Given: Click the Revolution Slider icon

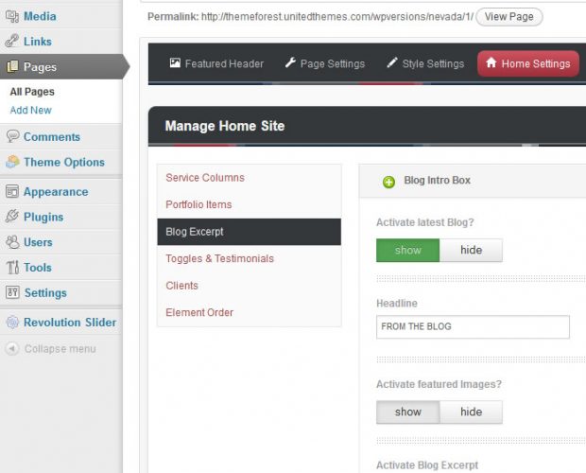Looking at the screenshot, I should (x=12, y=323).
